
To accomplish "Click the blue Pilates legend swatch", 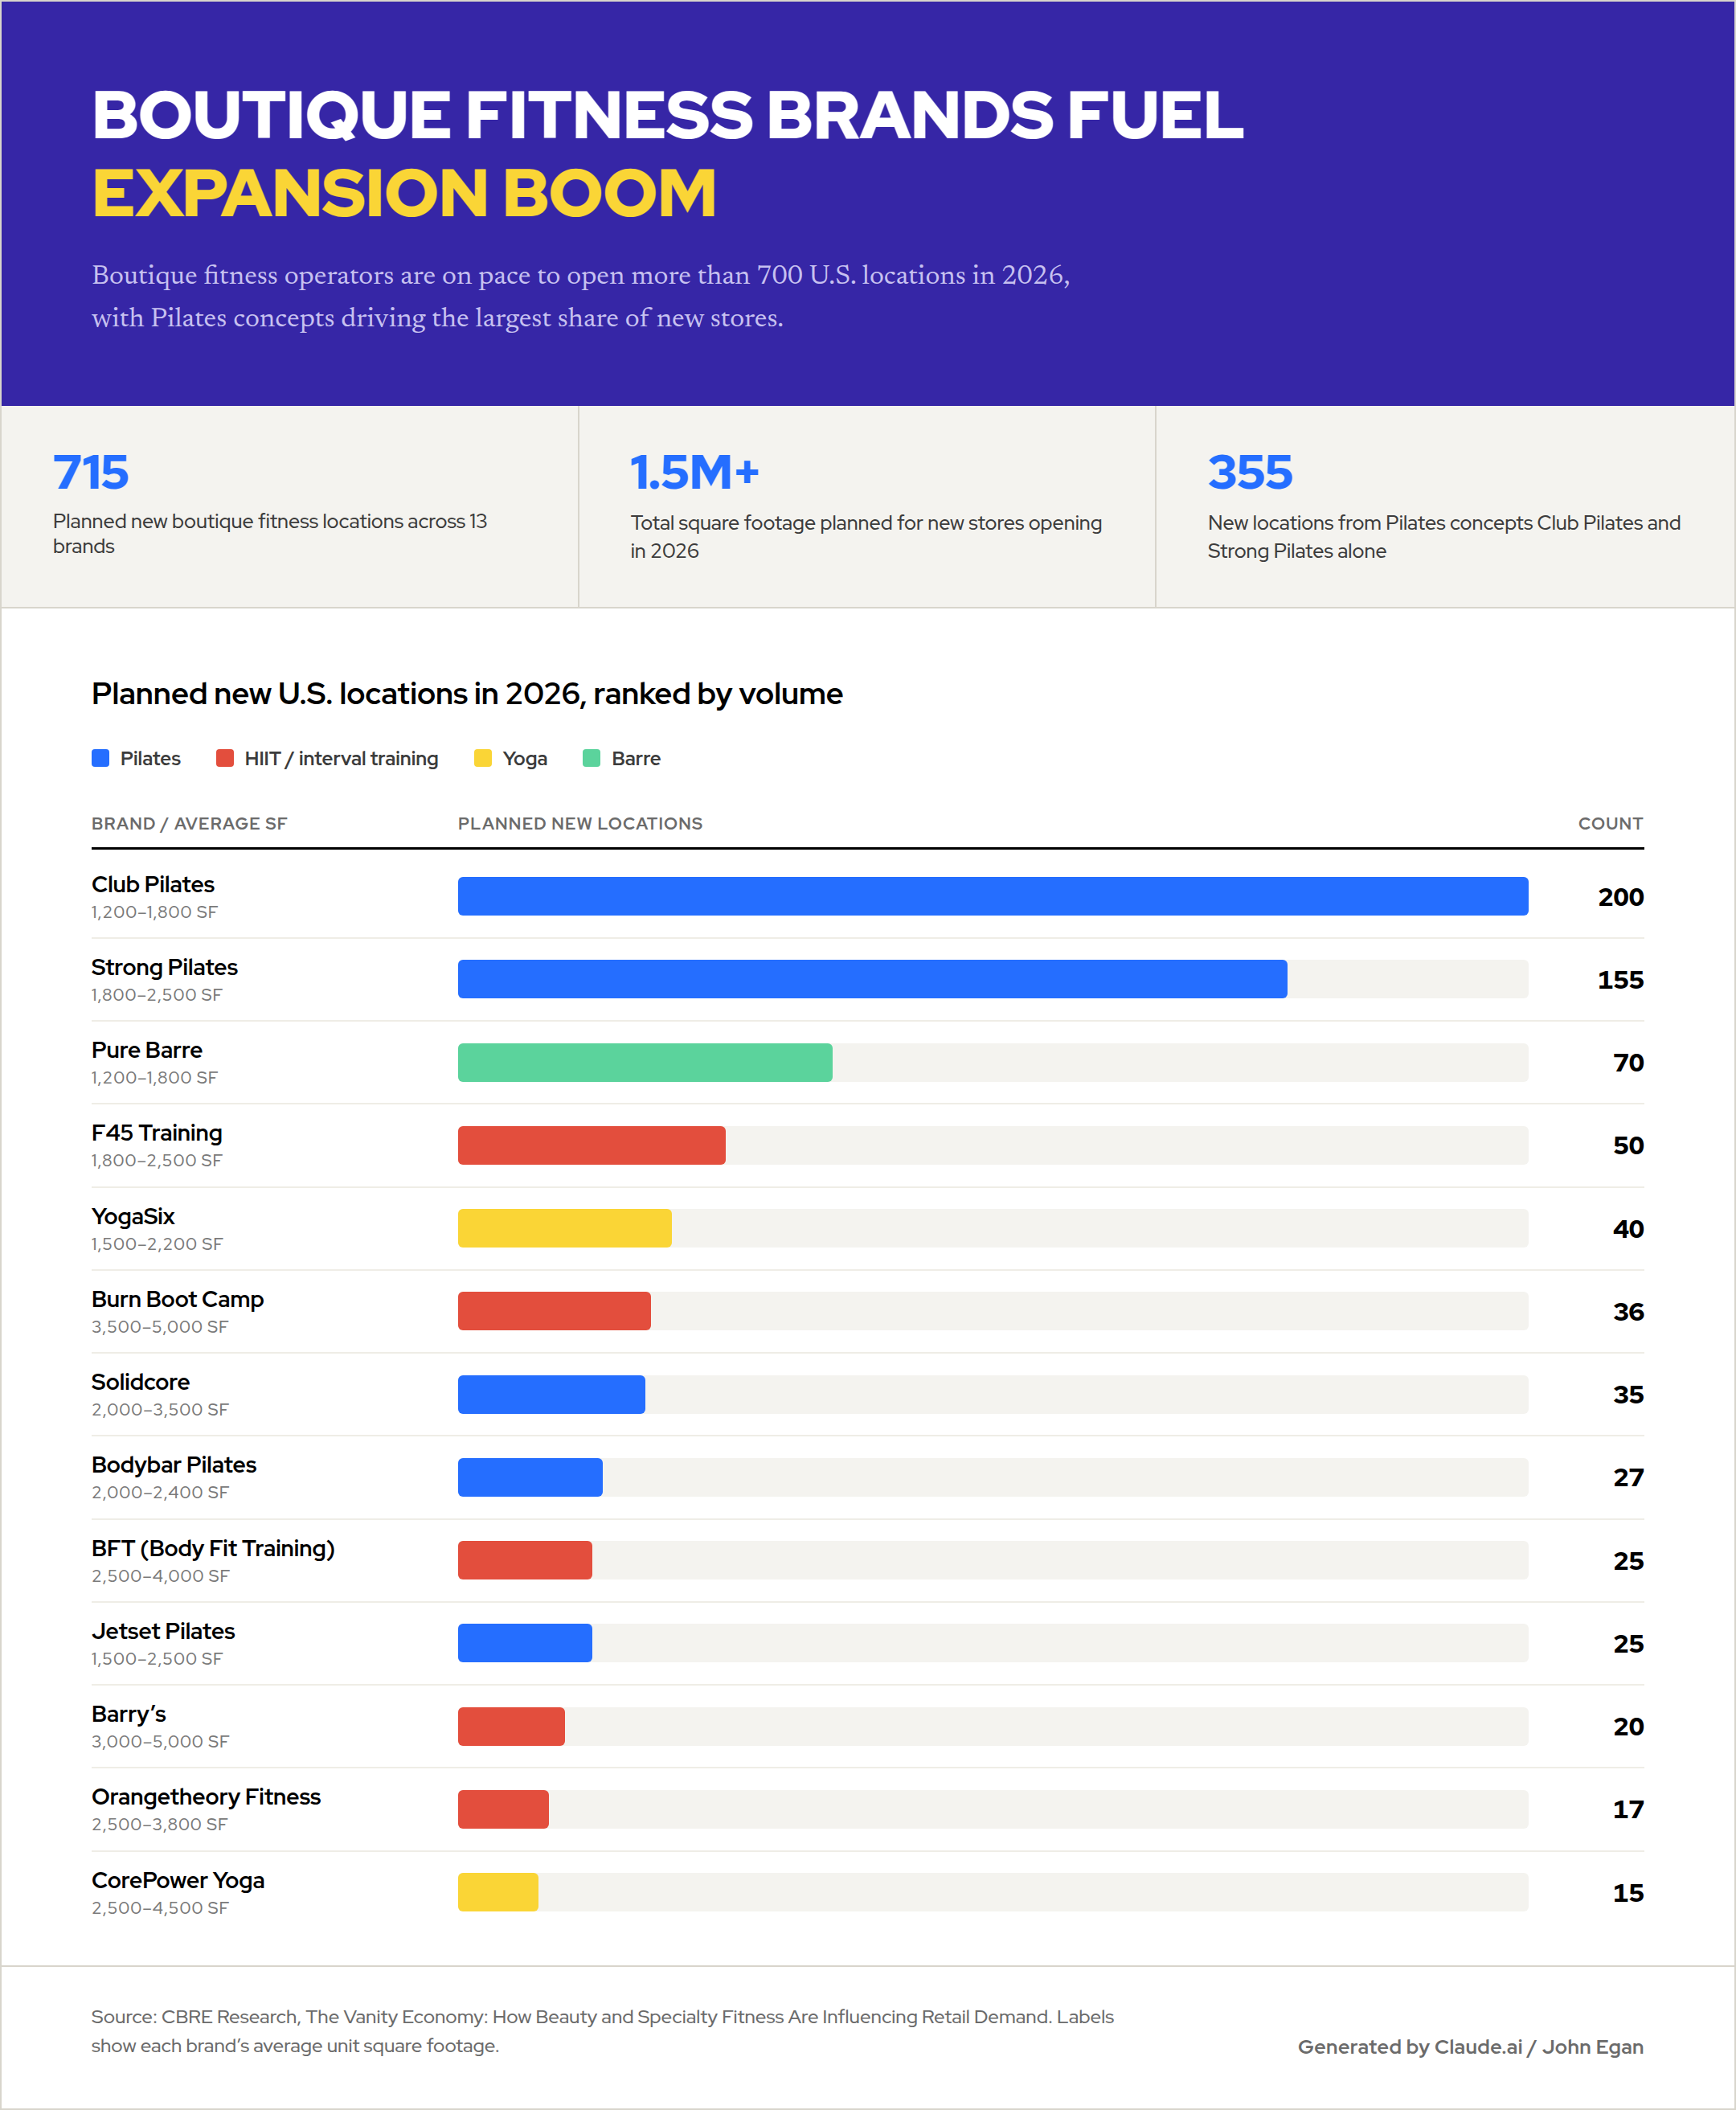I will tap(100, 758).
